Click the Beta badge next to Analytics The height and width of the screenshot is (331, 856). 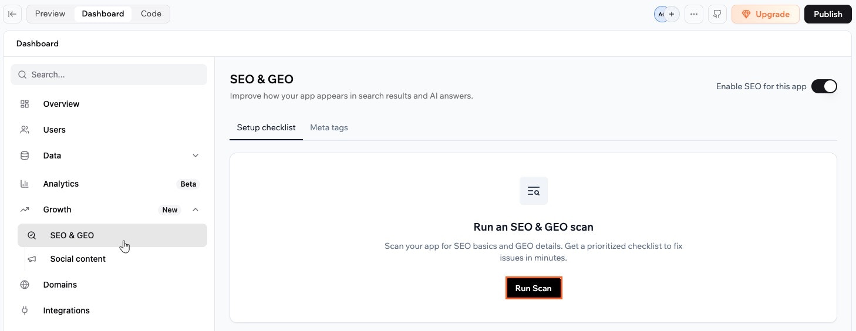coord(188,184)
